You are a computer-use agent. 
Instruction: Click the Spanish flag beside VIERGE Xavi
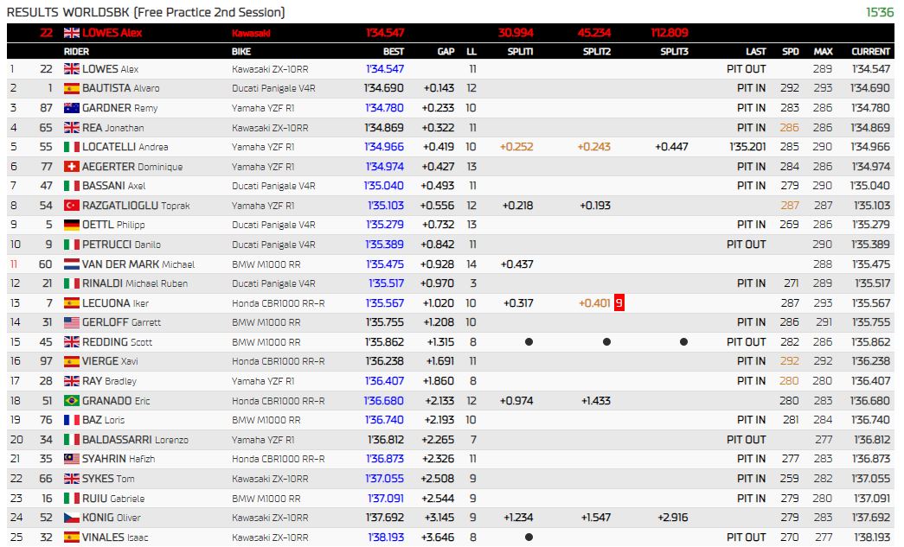(72, 361)
